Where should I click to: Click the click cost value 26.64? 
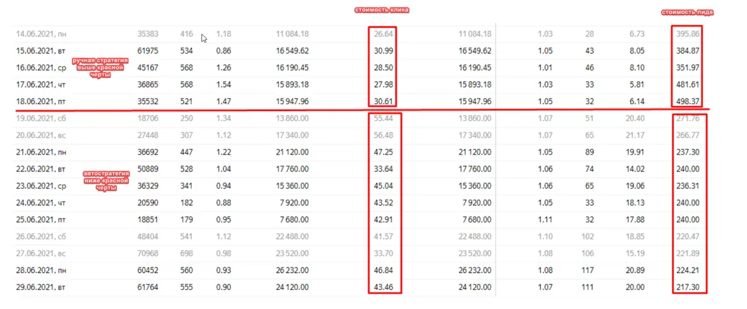pos(384,33)
